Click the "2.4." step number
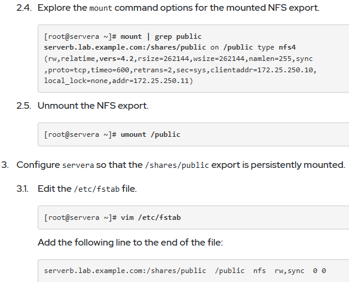The width and height of the screenshot is (349, 282). (x=24, y=8)
